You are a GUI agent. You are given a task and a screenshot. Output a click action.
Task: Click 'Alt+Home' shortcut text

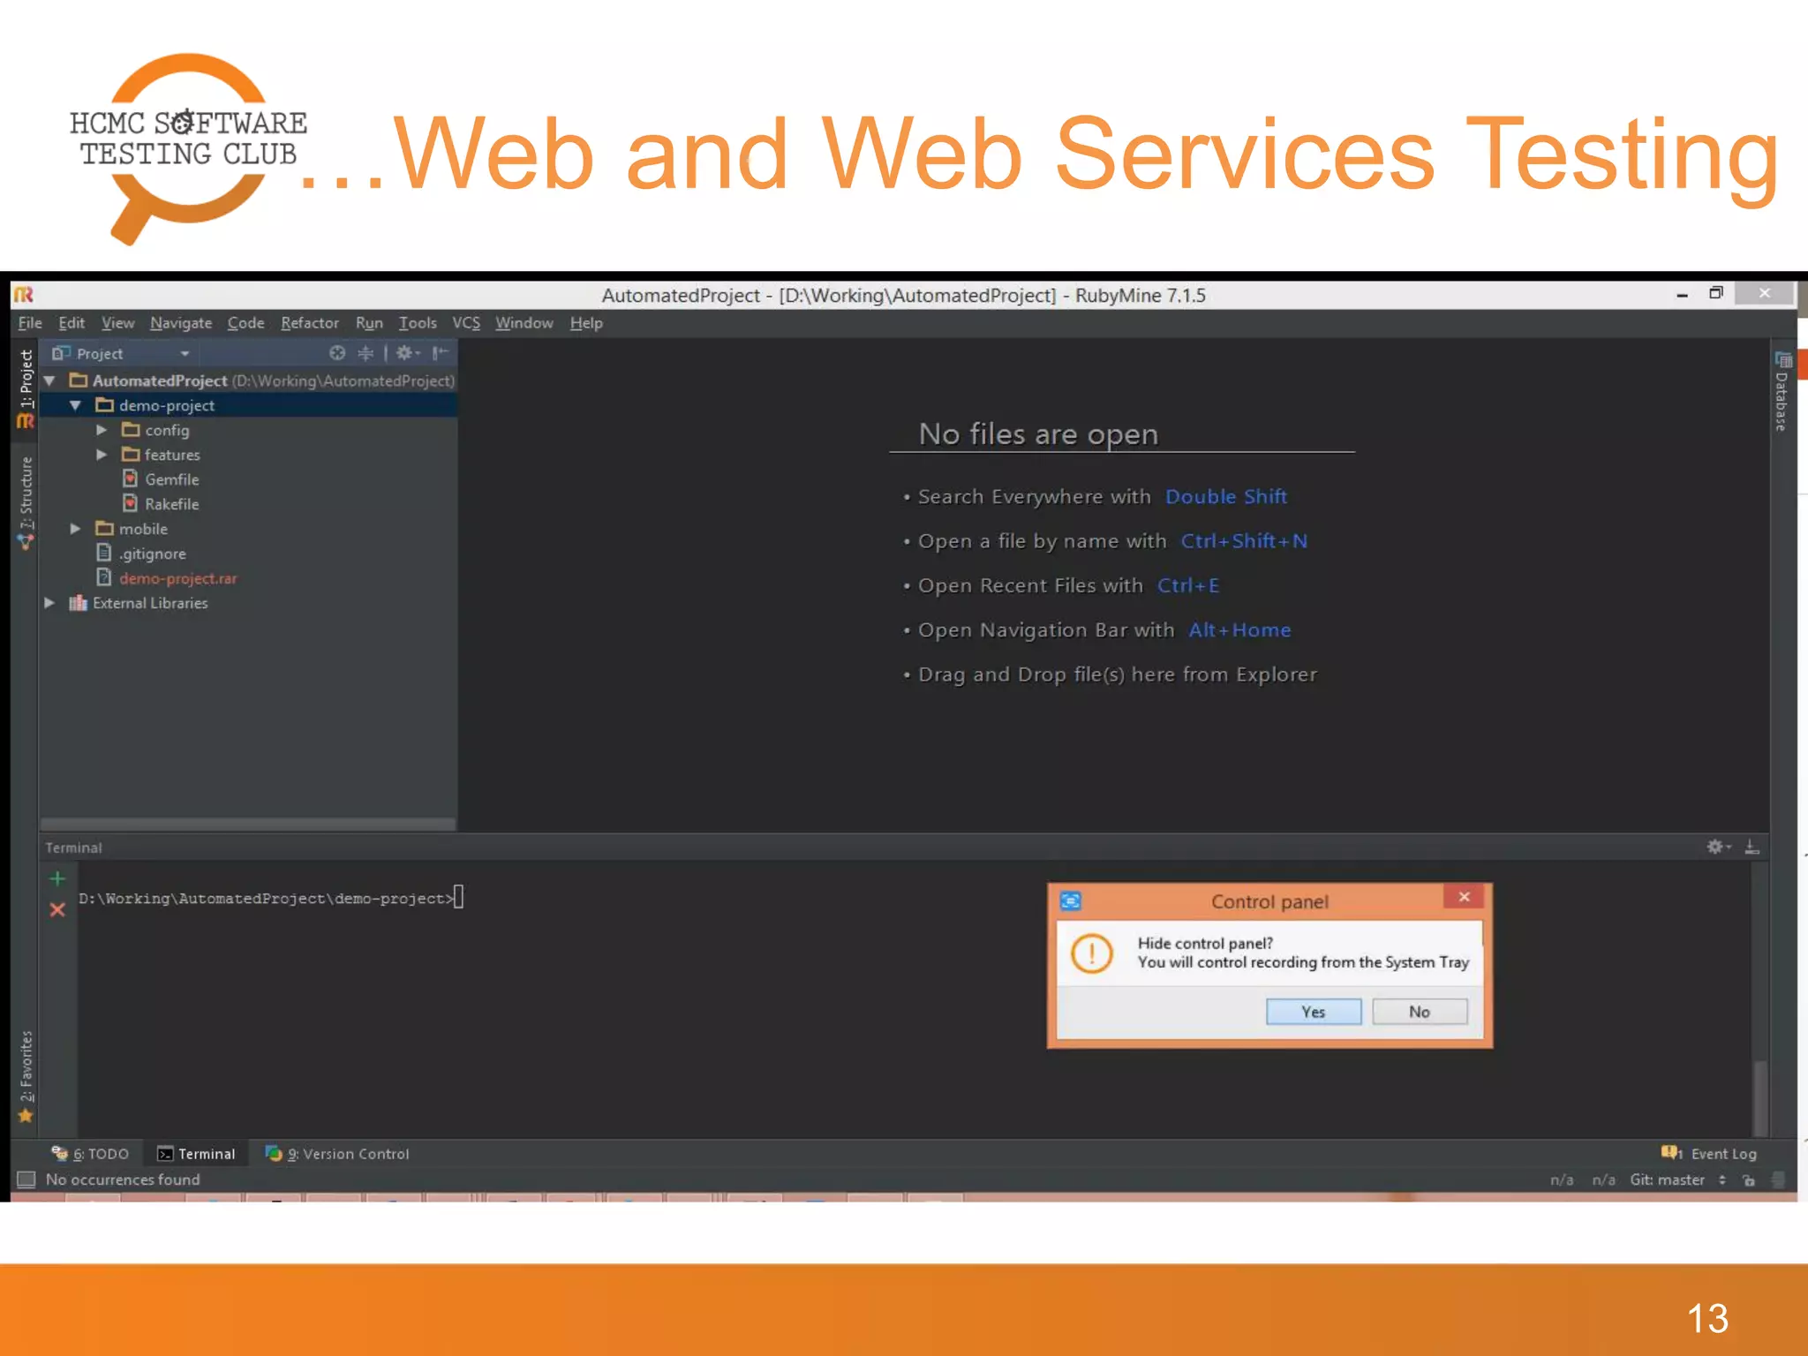click(1239, 629)
